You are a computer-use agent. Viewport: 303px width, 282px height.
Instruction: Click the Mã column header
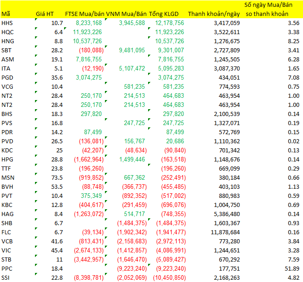coord(5,14)
